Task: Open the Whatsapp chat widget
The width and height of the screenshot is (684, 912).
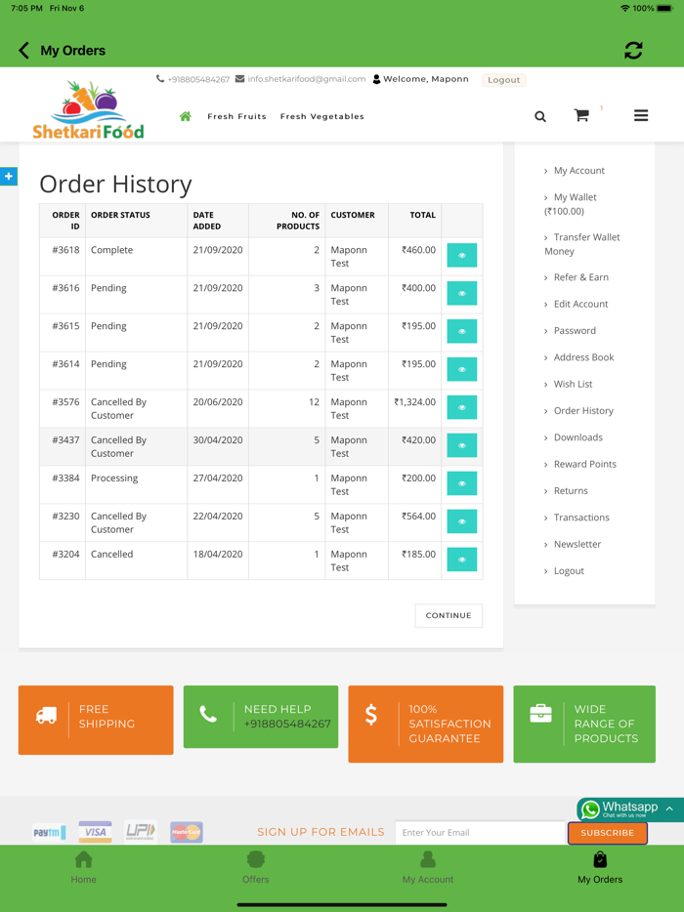Action: pyautogui.click(x=620, y=809)
